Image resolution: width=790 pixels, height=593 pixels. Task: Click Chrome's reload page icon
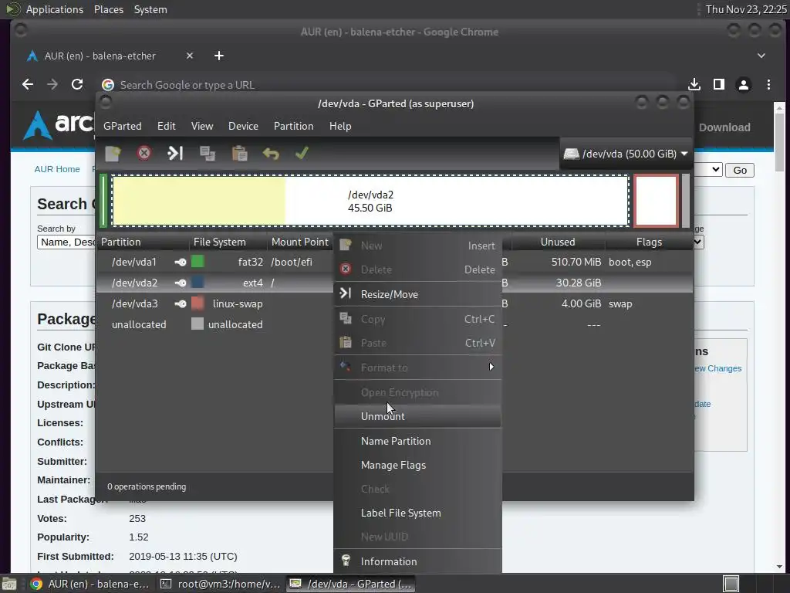pos(77,85)
